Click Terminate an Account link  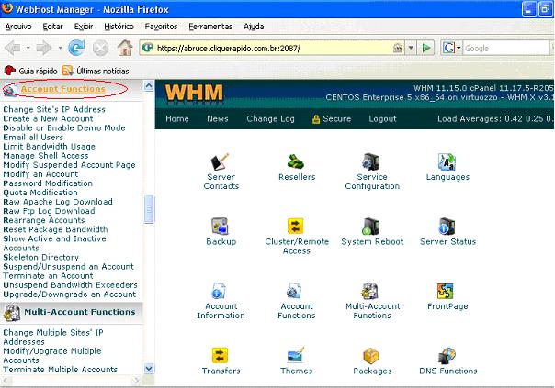(x=48, y=275)
